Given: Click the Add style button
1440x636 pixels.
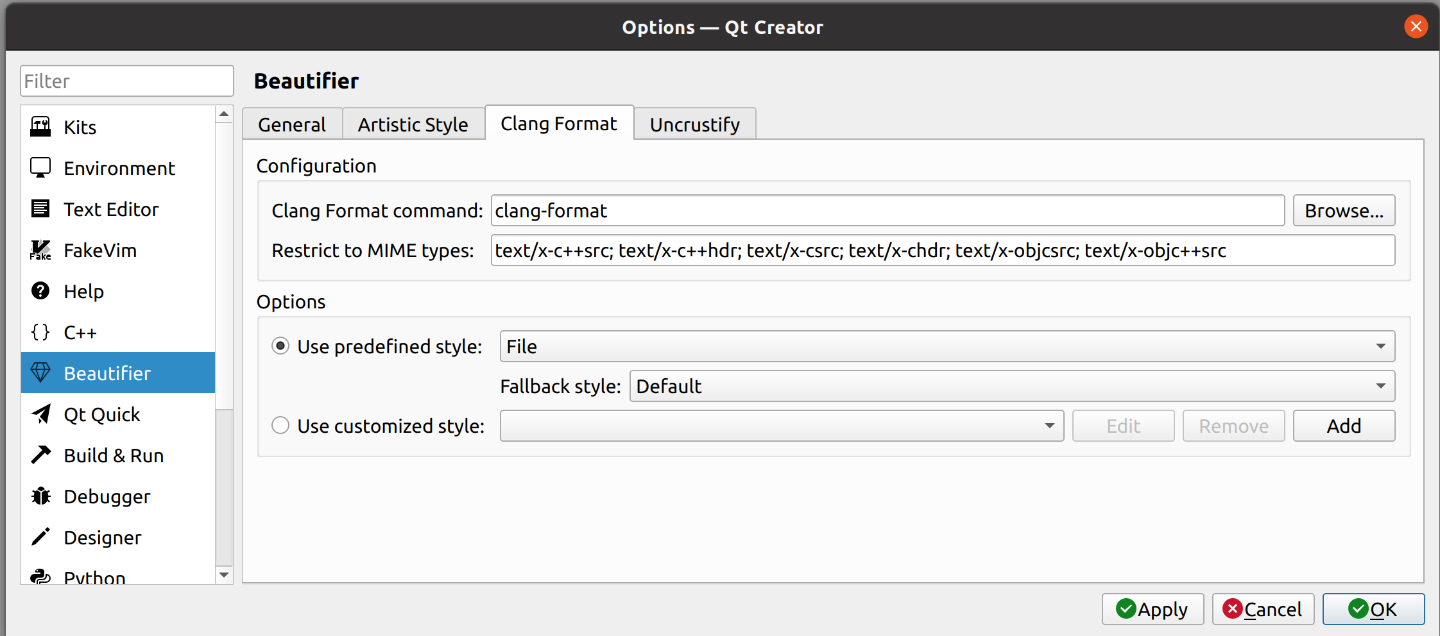Looking at the screenshot, I should click(1344, 426).
